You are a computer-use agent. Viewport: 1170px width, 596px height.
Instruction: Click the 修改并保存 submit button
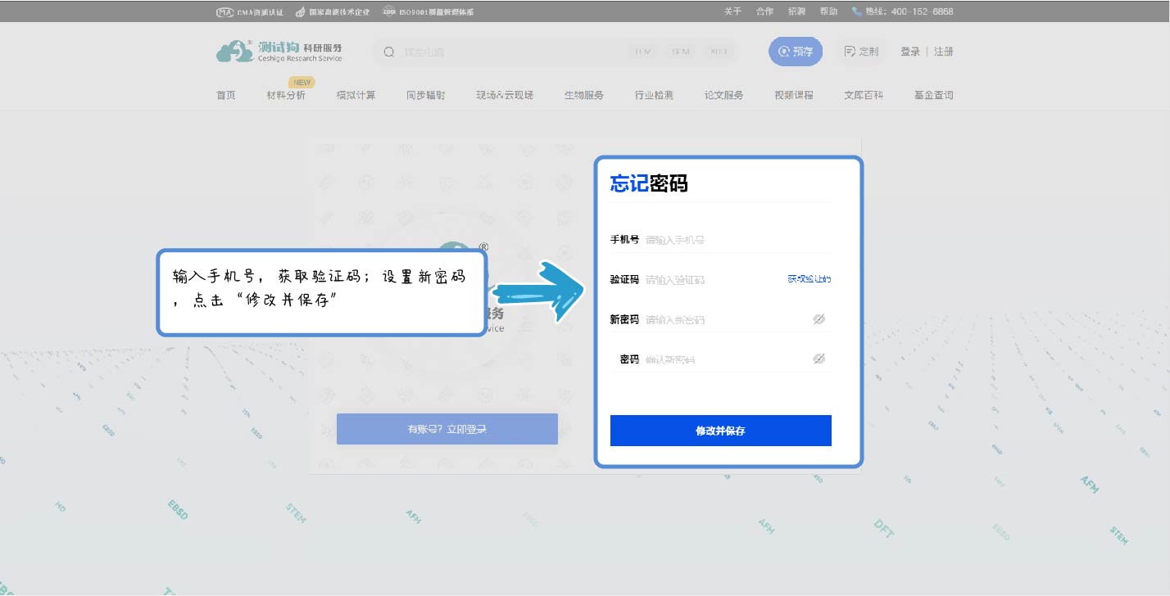pos(720,430)
